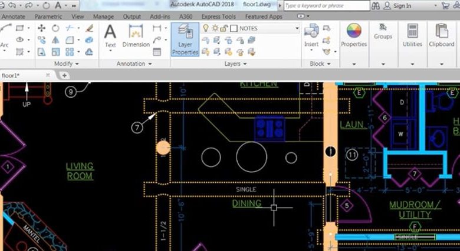Screen dimensions: 460x251
Task: Select the Text annotation tool
Action: coord(110,35)
